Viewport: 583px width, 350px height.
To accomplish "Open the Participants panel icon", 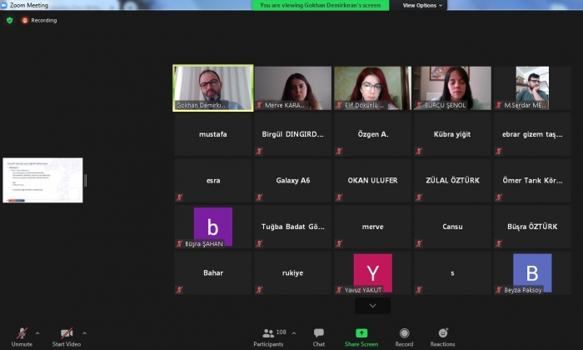I will (x=268, y=333).
